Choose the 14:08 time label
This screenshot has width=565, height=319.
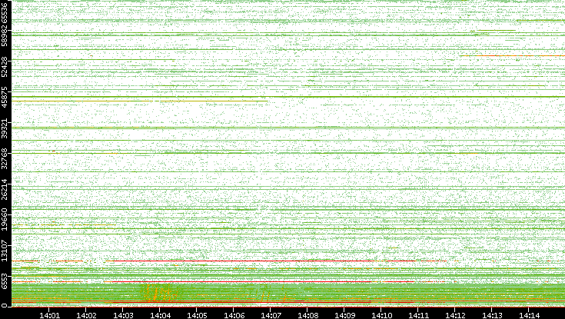pyautogui.click(x=307, y=315)
